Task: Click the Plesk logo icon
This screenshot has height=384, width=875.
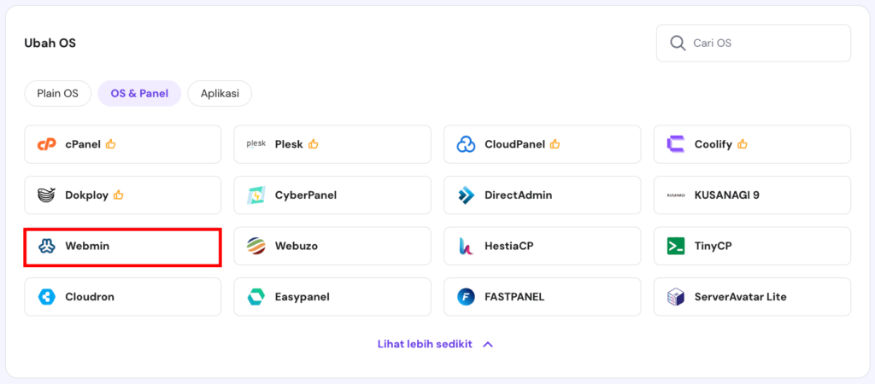Action: click(255, 144)
